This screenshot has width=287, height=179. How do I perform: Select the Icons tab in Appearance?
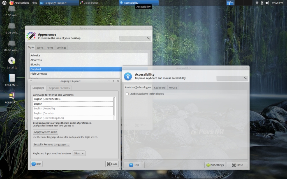[x=40, y=48]
